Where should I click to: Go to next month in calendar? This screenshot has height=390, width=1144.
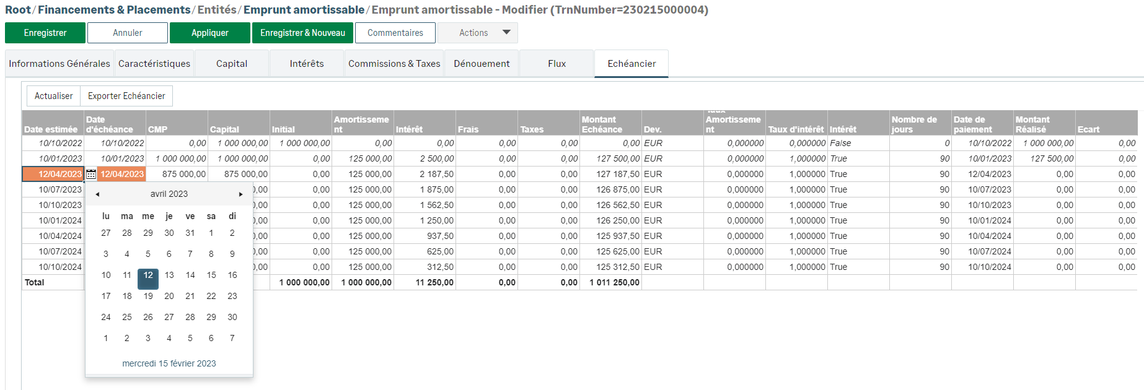click(x=241, y=194)
